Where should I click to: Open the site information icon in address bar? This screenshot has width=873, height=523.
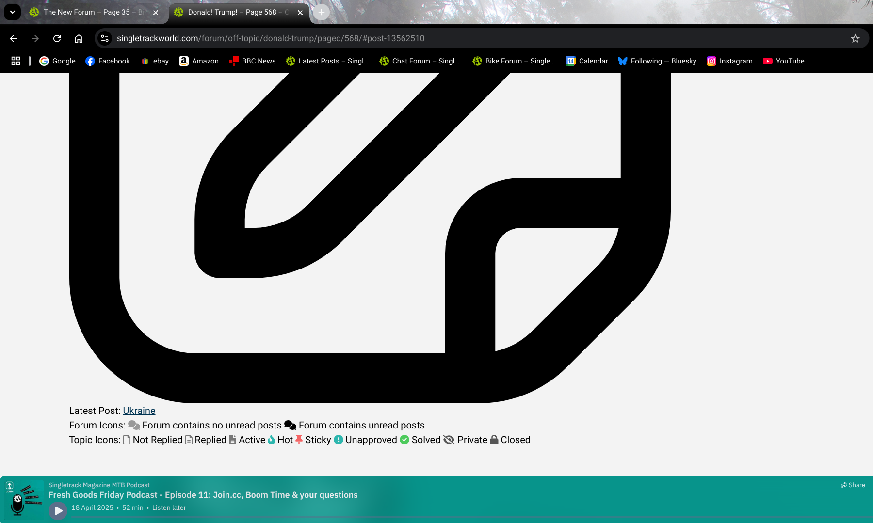click(105, 38)
